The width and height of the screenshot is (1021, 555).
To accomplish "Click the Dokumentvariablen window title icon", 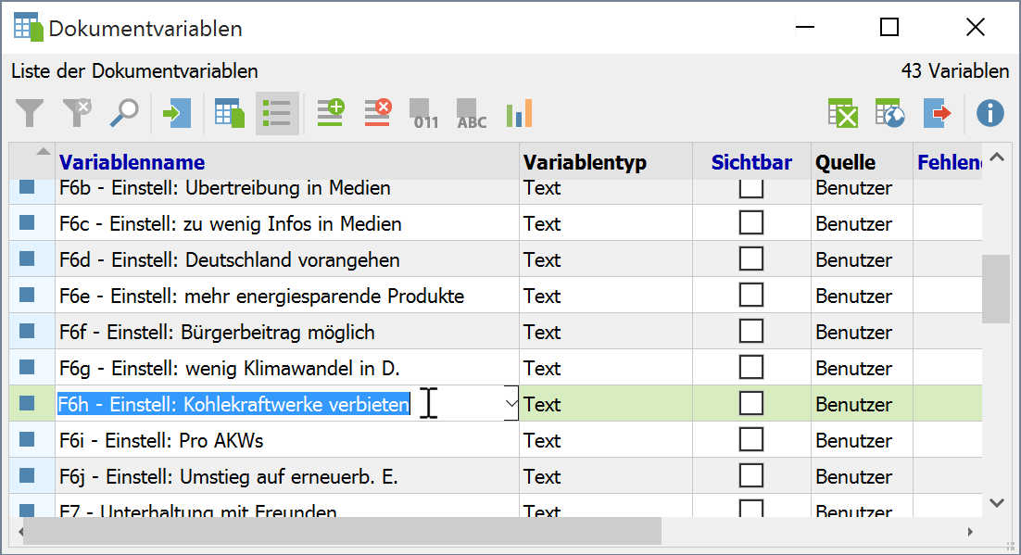I will (x=28, y=28).
